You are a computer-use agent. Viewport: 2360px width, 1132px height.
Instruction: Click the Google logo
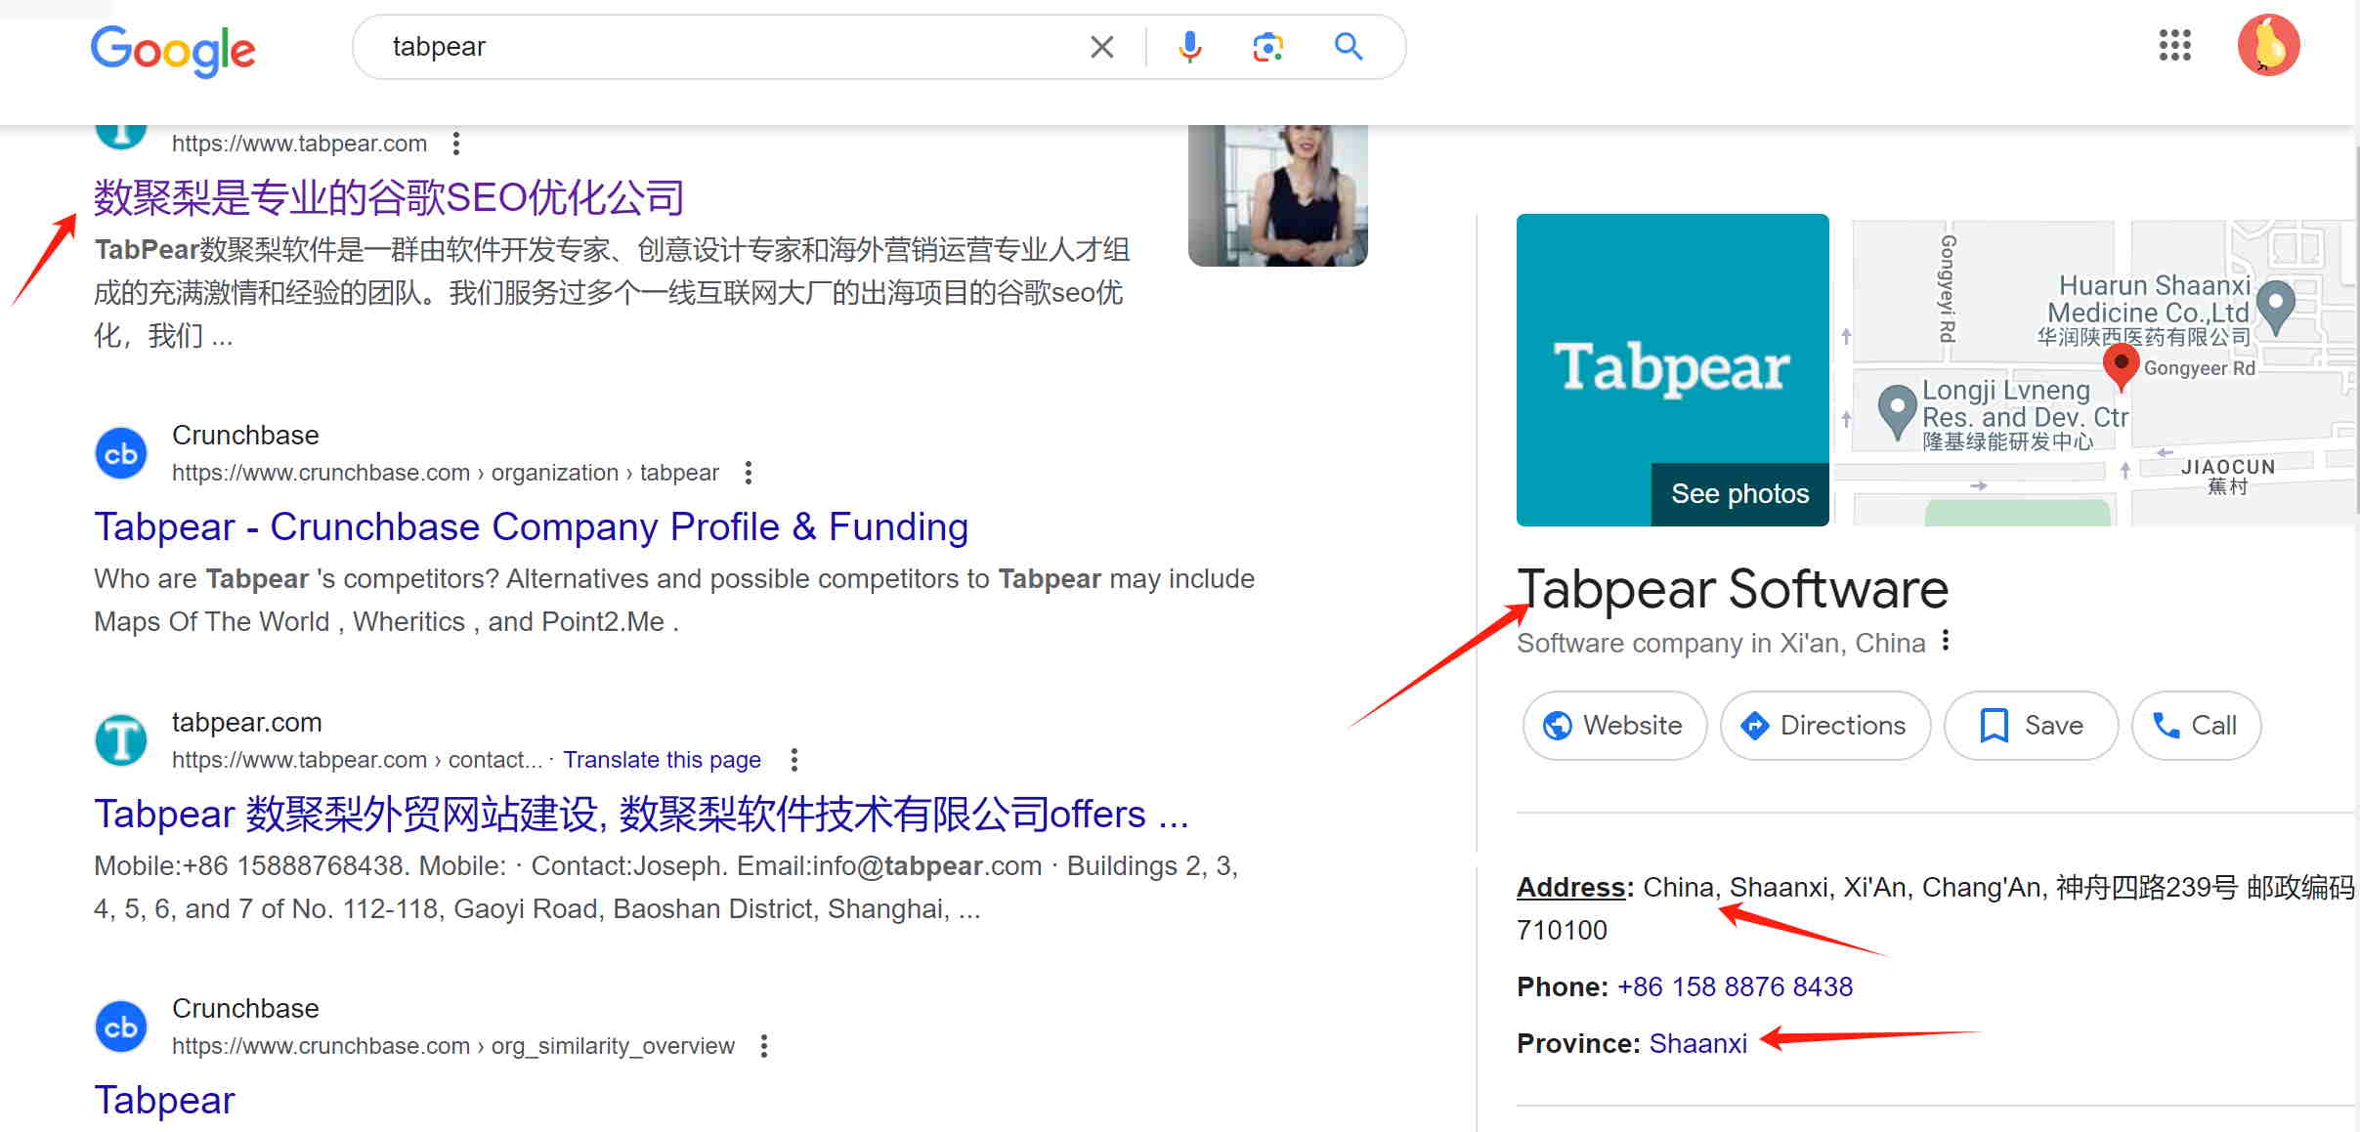[x=173, y=49]
